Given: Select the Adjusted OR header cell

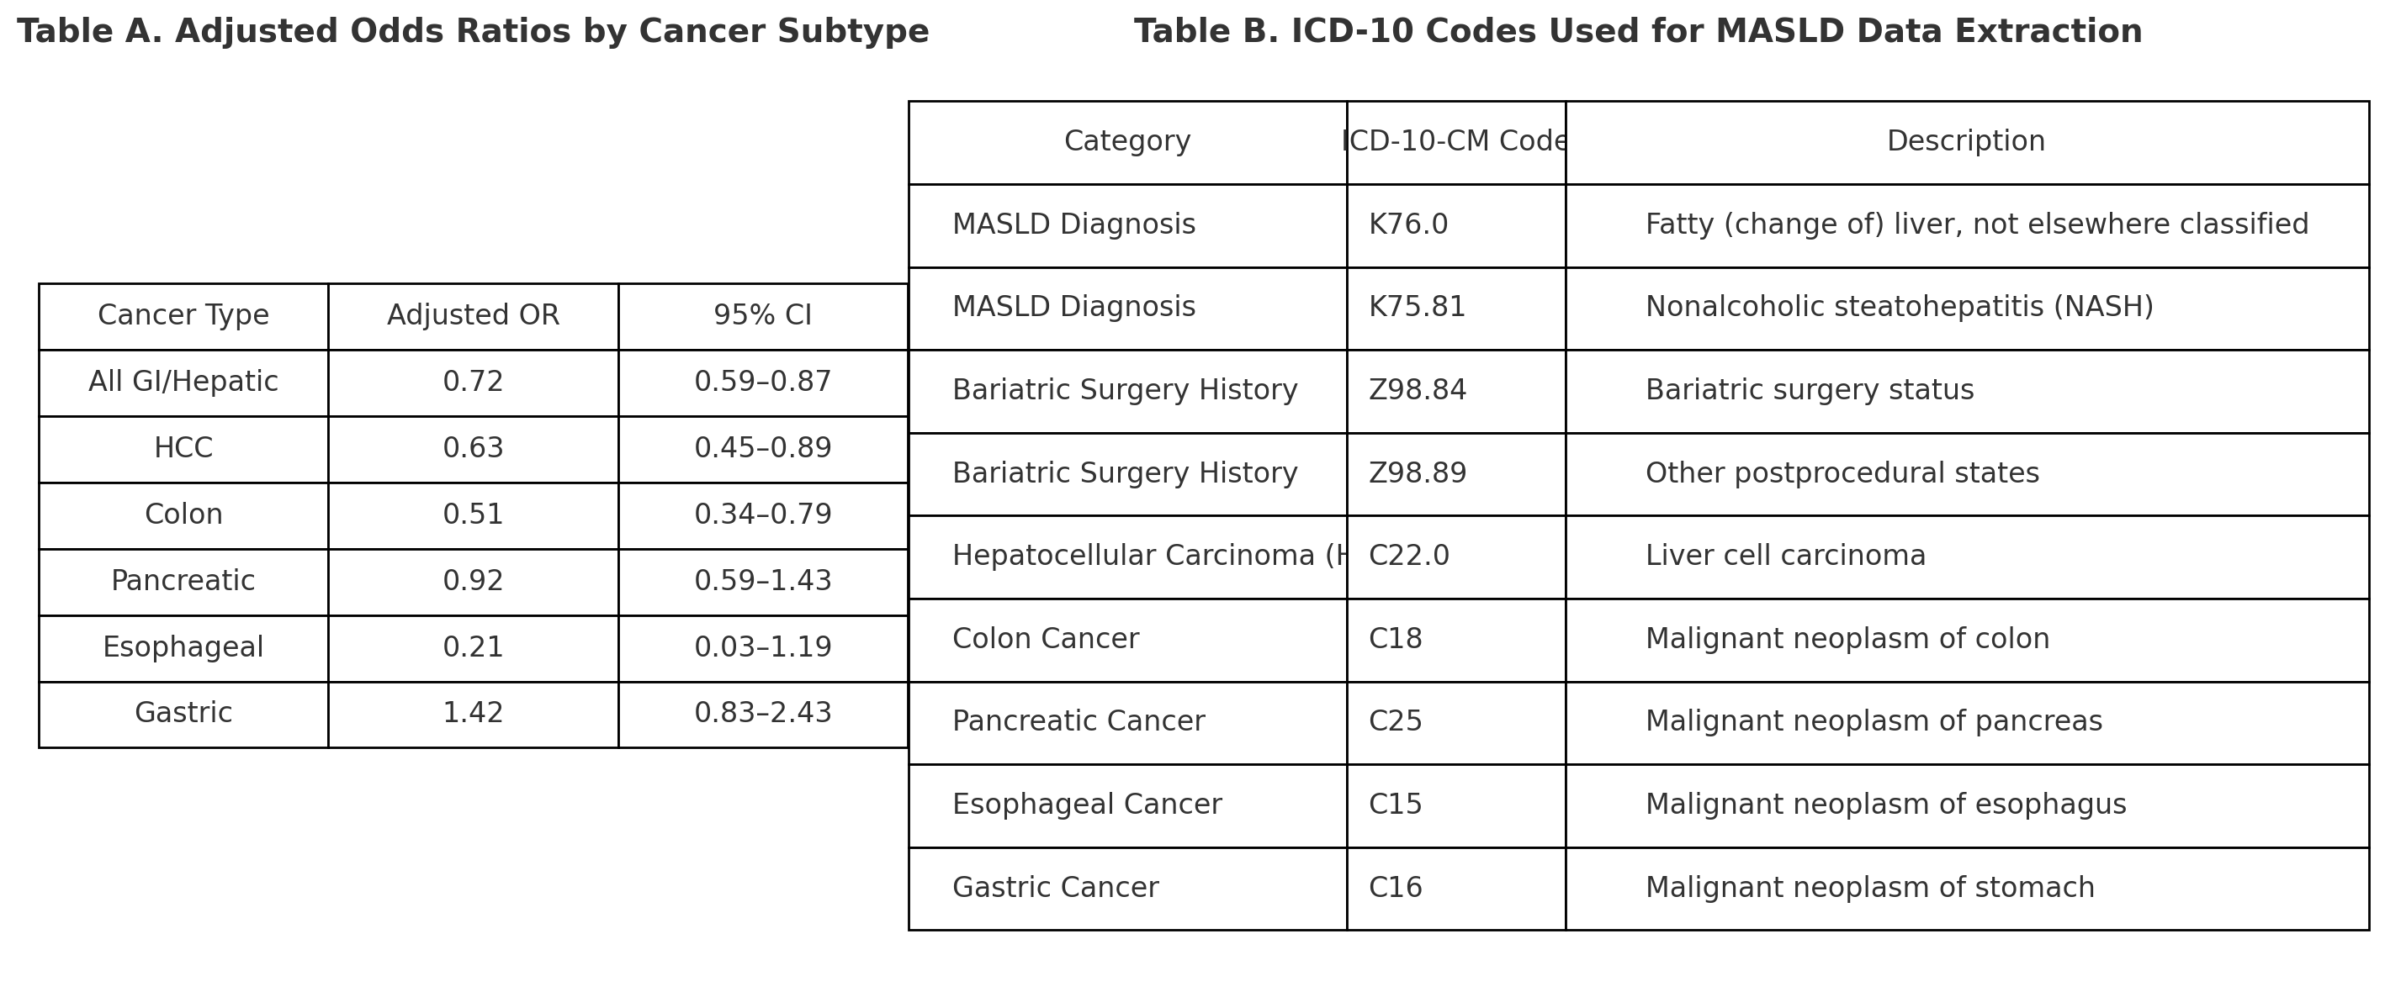Looking at the screenshot, I should click(473, 316).
